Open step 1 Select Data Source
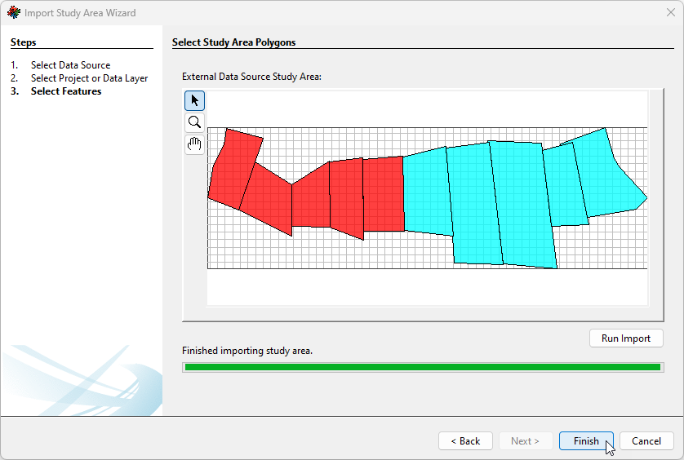Image resolution: width=684 pixels, height=460 pixels. click(x=70, y=65)
